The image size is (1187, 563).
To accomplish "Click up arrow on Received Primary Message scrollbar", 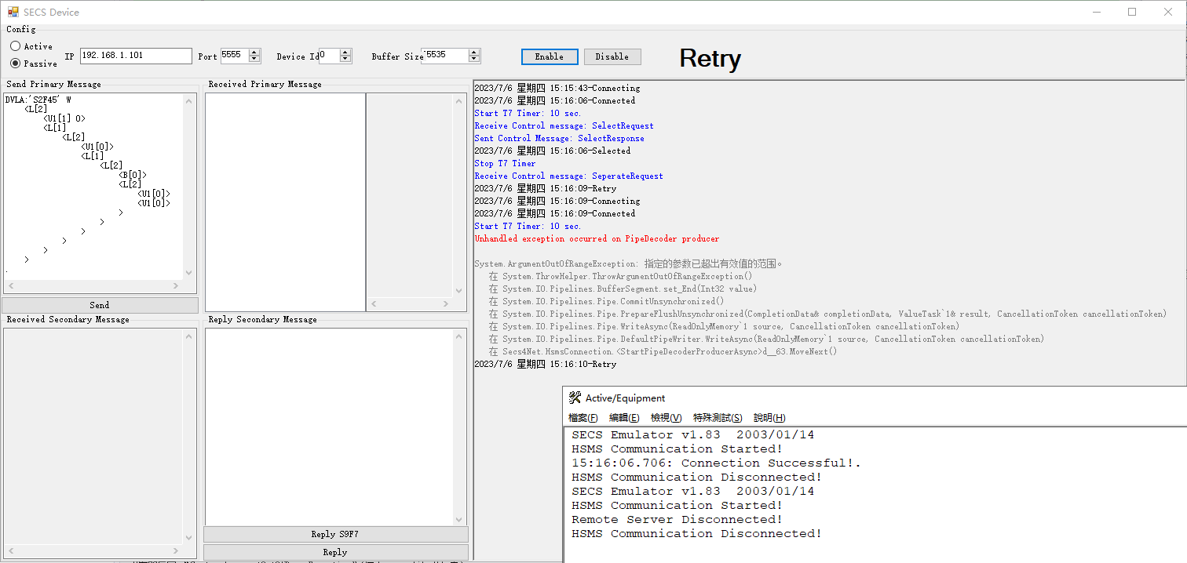I will pyautogui.click(x=460, y=99).
